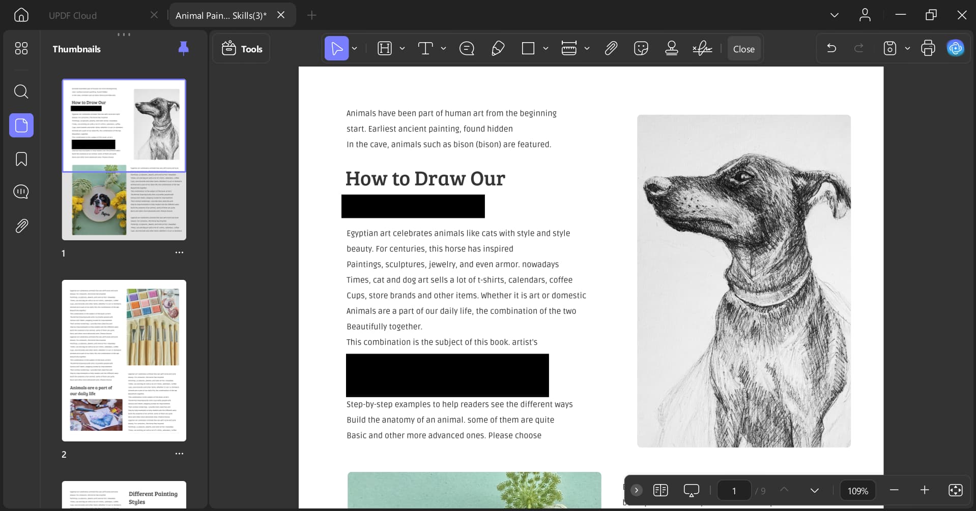Screen dimensions: 976x511
Task: Unpin the Thumbnails panel
Action: pyautogui.click(x=184, y=48)
